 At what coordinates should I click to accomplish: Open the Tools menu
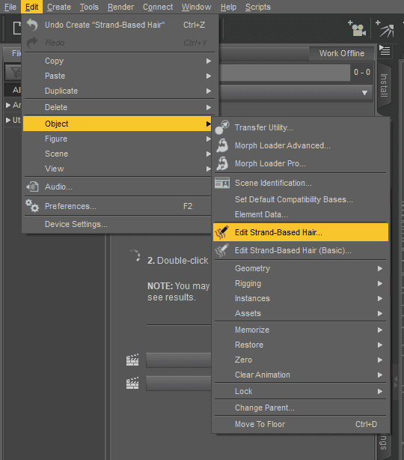click(x=89, y=7)
